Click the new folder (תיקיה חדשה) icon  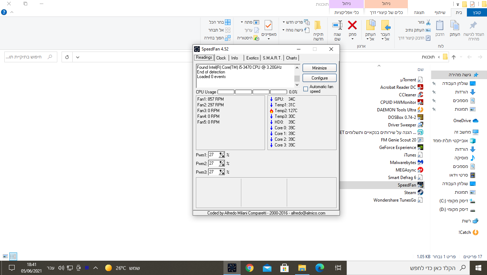318,25
